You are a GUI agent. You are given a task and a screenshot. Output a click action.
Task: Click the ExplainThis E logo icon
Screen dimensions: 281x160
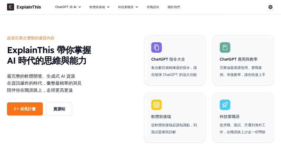(10, 7)
